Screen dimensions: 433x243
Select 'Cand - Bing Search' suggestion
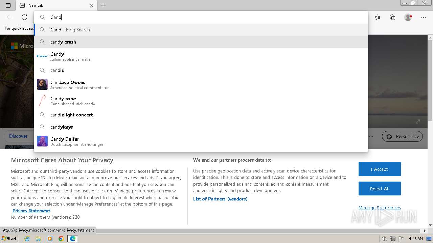coord(201,30)
